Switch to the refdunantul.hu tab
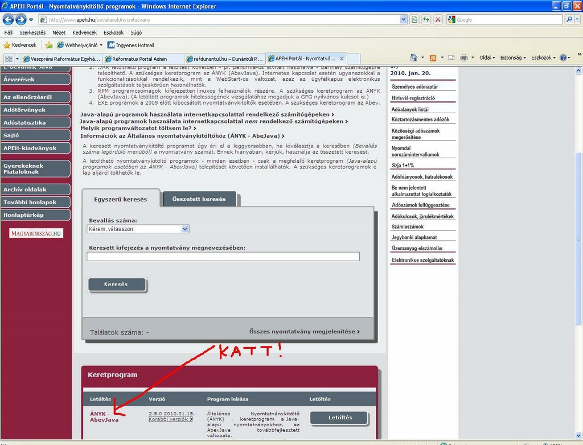This screenshot has width=583, height=445. [225, 59]
